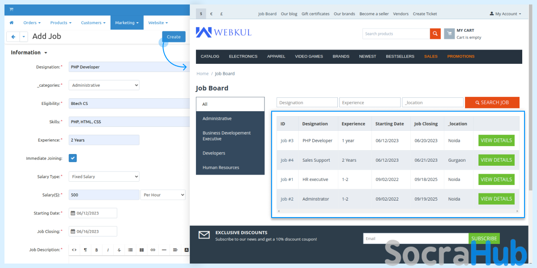Open the Video Games category
The height and width of the screenshot is (268, 537).
tap(309, 56)
